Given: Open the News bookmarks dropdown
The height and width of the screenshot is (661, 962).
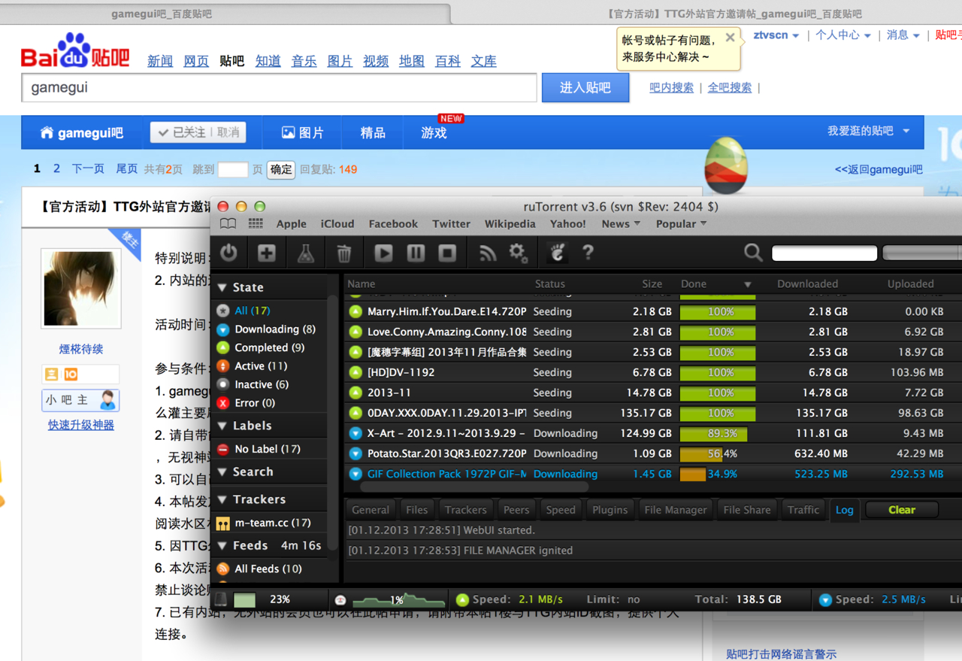Looking at the screenshot, I should (621, 224).
